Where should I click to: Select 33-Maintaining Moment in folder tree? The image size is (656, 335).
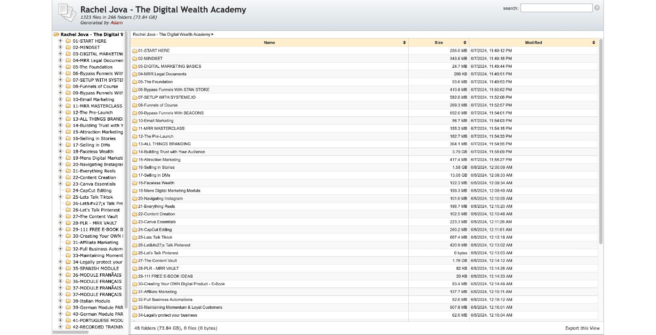(x=98, y=255)
